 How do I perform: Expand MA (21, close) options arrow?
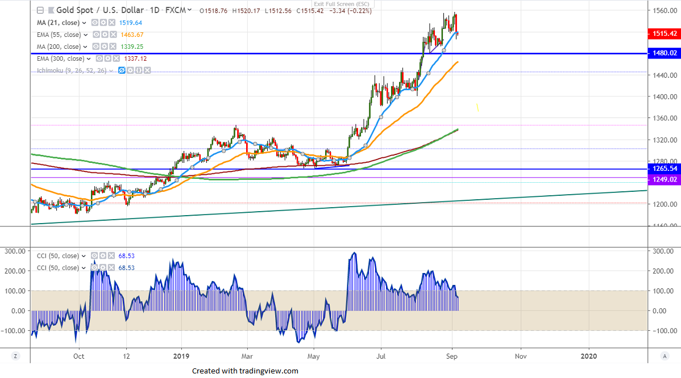coord(84,23)
